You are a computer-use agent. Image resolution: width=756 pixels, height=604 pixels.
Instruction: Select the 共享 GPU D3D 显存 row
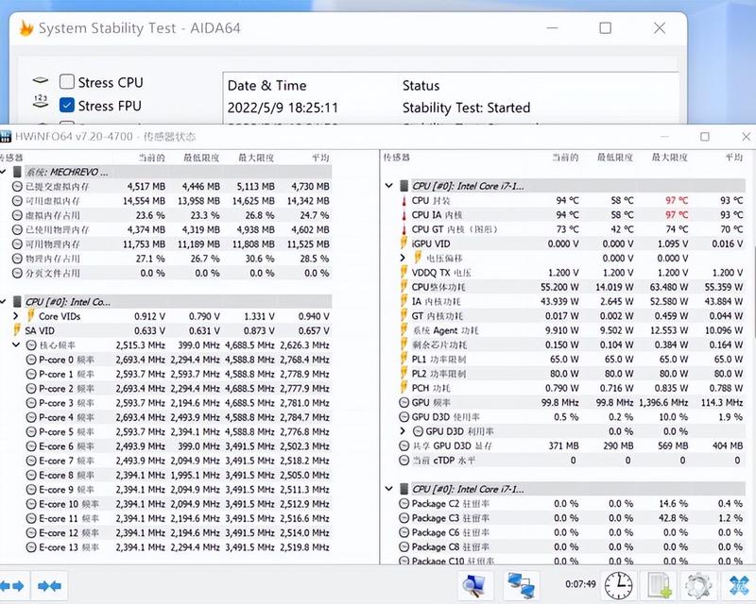pos(572,446)
